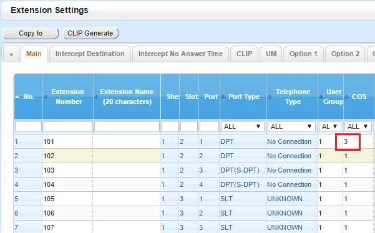Screen dimensions: 375x233
Task: Open the Telephone Type filter dropdown
Action: click(292, 126)
